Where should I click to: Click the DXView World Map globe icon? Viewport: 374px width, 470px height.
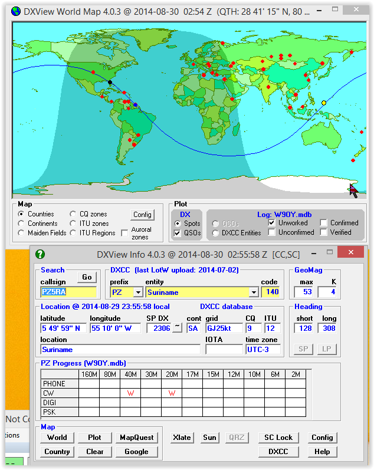[x=15, y=11]
